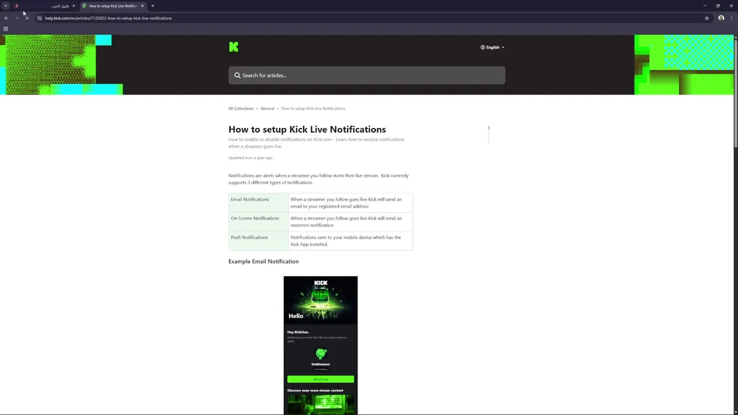
Task: Select the How to setup Kick Live Notifications tab
Action: tap(113, 6)
